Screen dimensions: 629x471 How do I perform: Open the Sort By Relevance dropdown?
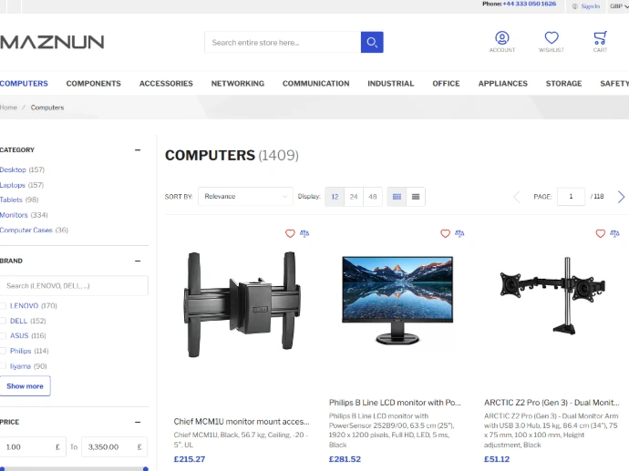(x=245, y=197)
